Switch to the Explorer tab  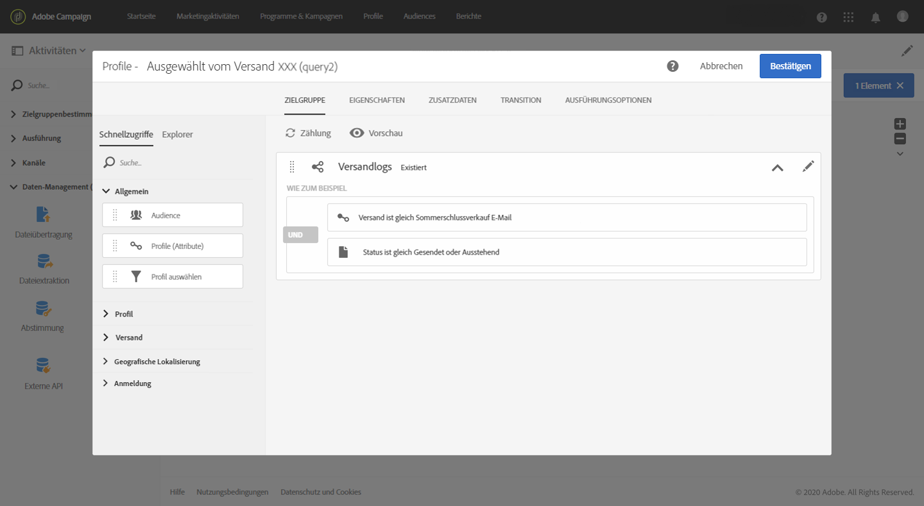pyautogui.click(x=177, y=134)
